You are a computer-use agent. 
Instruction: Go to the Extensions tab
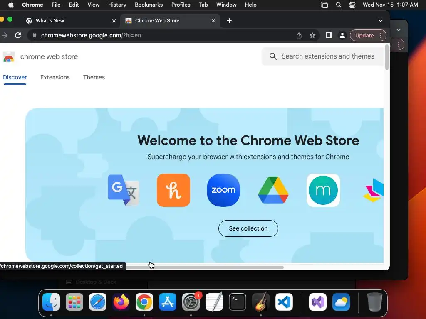pos(55,77)
